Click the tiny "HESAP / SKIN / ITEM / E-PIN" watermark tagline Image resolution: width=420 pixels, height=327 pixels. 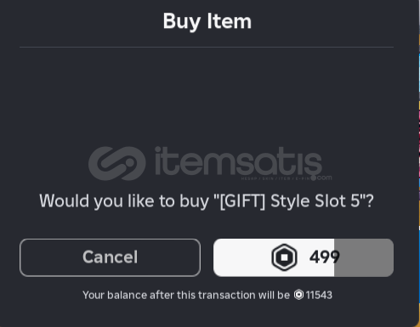(275, 178)
